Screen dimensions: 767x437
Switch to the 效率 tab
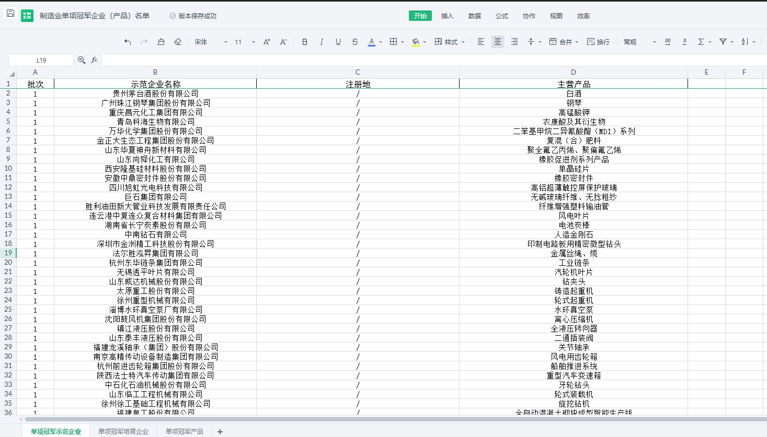point(583,16)
